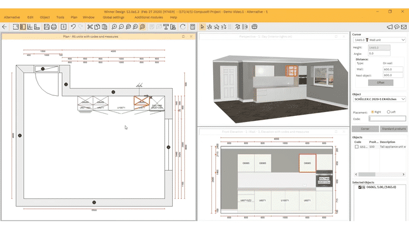
Task: Click the Offset button
Action: tap(380, 82)
